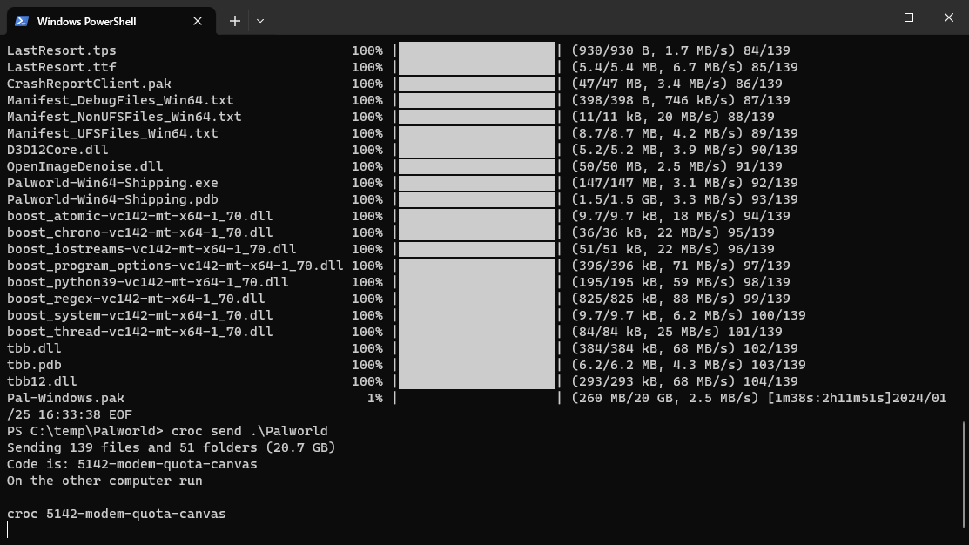Click the On the other computer run line
The image size is (969, 545).
tap(104, 481)
